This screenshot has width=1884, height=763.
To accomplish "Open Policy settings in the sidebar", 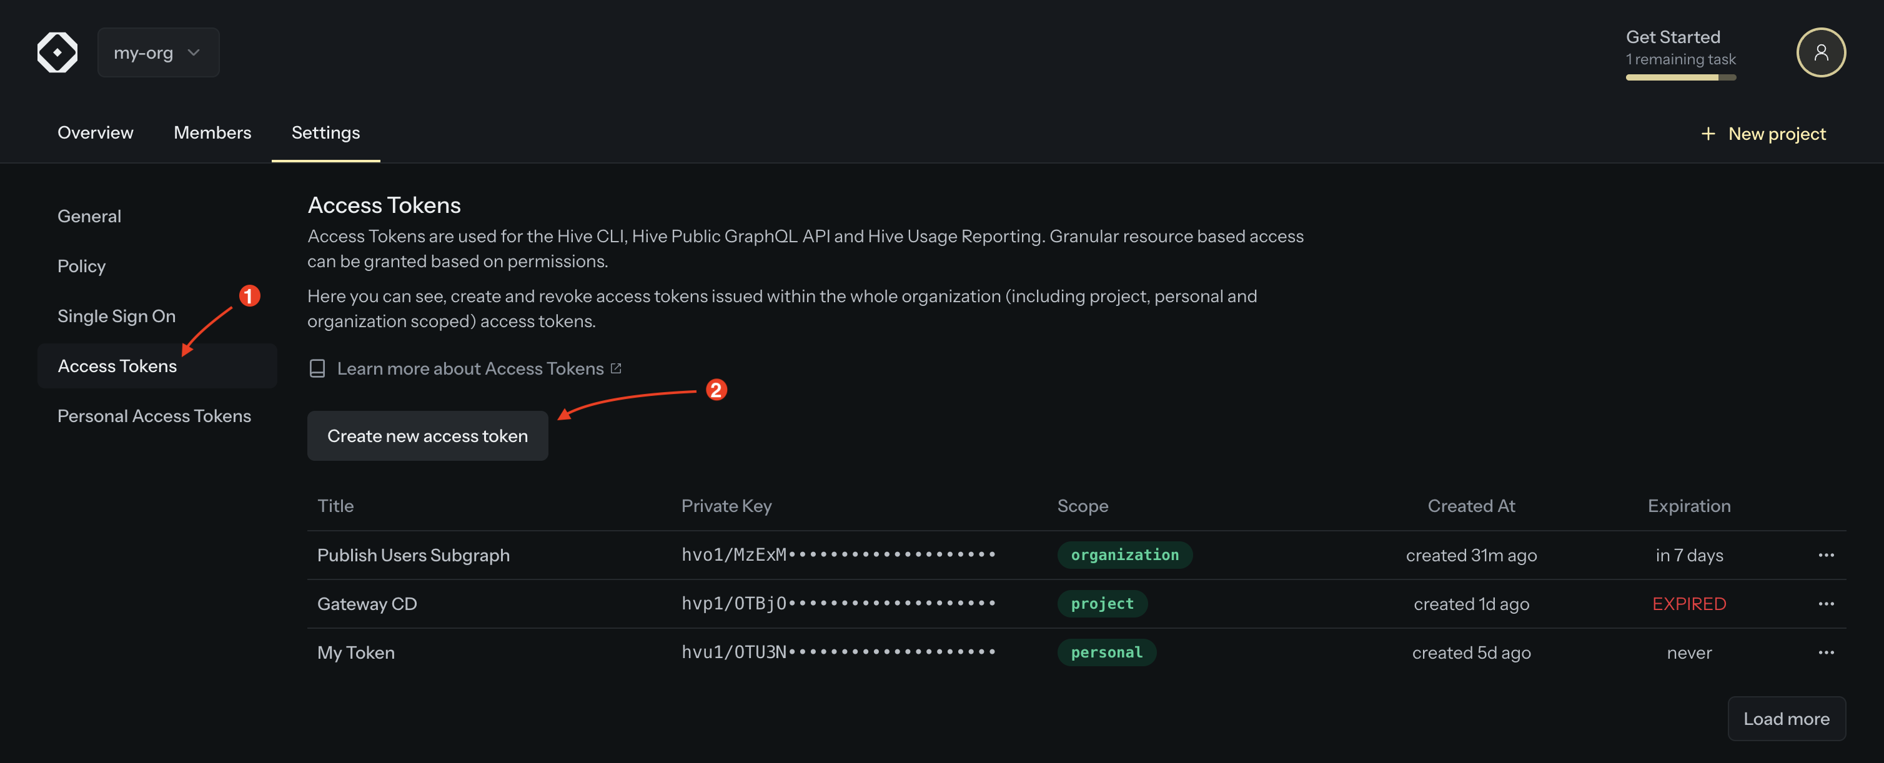I will pyautogui.click(x=81, y=266).
